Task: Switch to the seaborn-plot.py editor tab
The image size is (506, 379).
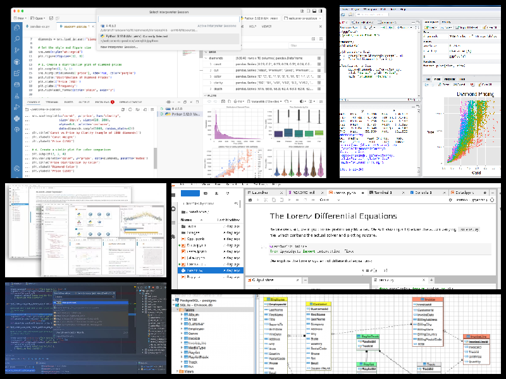Action: pyautogui.click(x=74, y=28)
